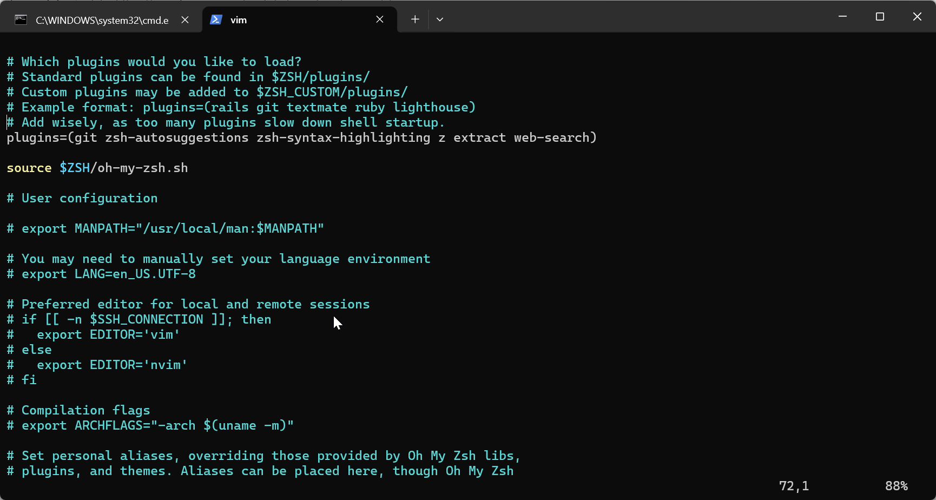This screenshot has width=936, height=500.
Task: Click the '# User configuration' comment line
Action: [82, 199]
